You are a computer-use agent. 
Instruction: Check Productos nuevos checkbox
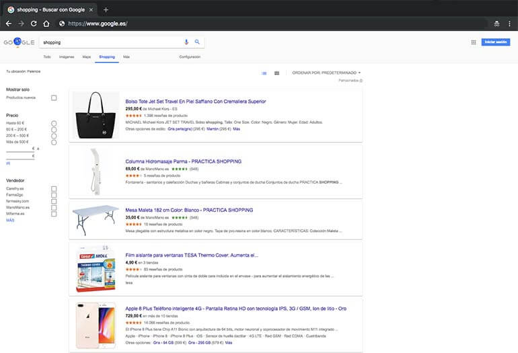(54, 97)
